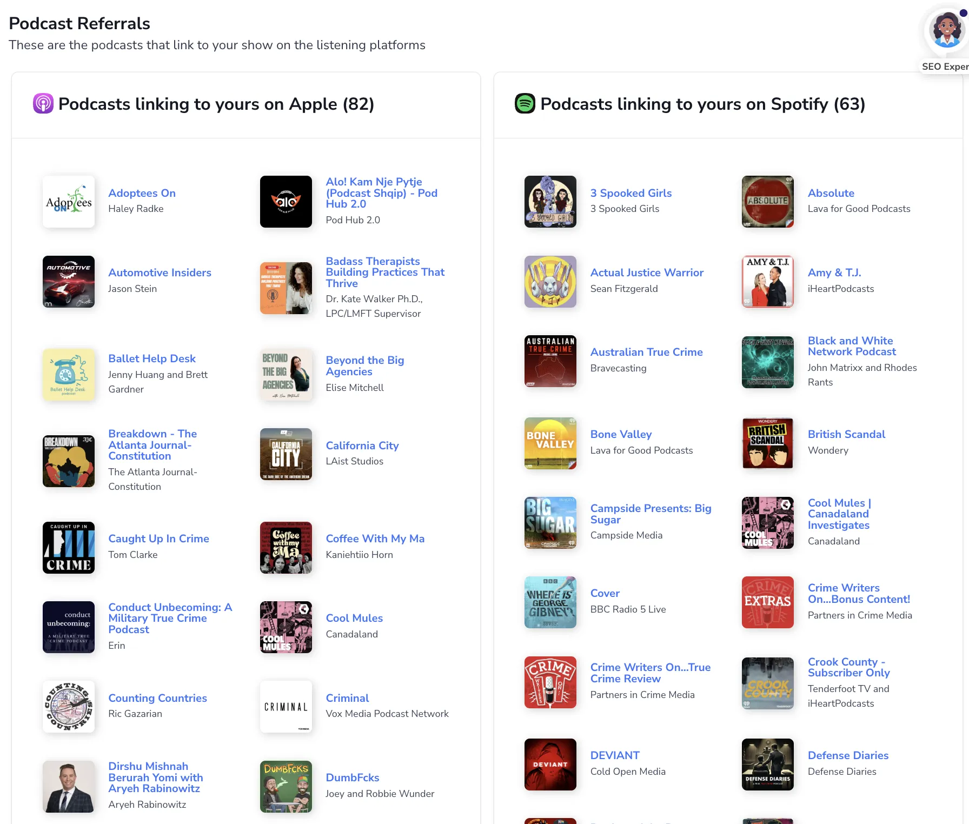Open the Adoptees On podcast link
The height and width of the screenshot is (824, 969).
pos(142,193)
